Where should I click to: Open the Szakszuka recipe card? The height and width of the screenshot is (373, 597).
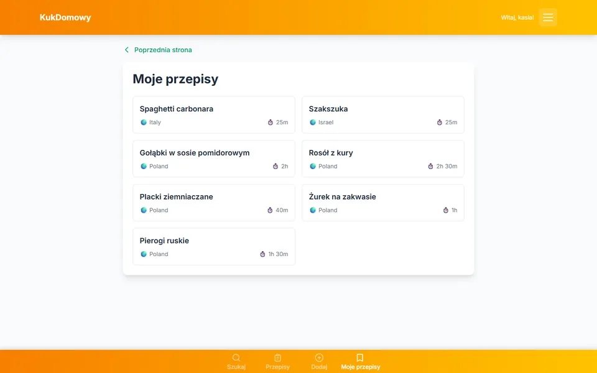coord(383,115)
